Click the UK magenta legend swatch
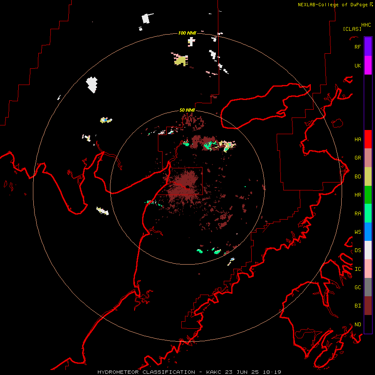 pos(368,65)
